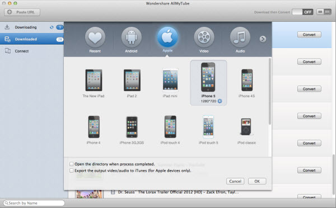Choose The New iPad device preset
336x208 pixels.
click(x=94, y=83)
